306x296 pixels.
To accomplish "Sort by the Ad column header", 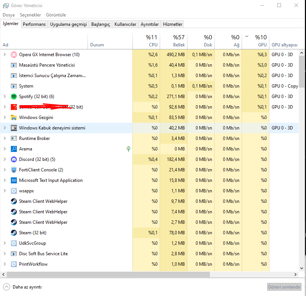I will click(x=44, y=41).
